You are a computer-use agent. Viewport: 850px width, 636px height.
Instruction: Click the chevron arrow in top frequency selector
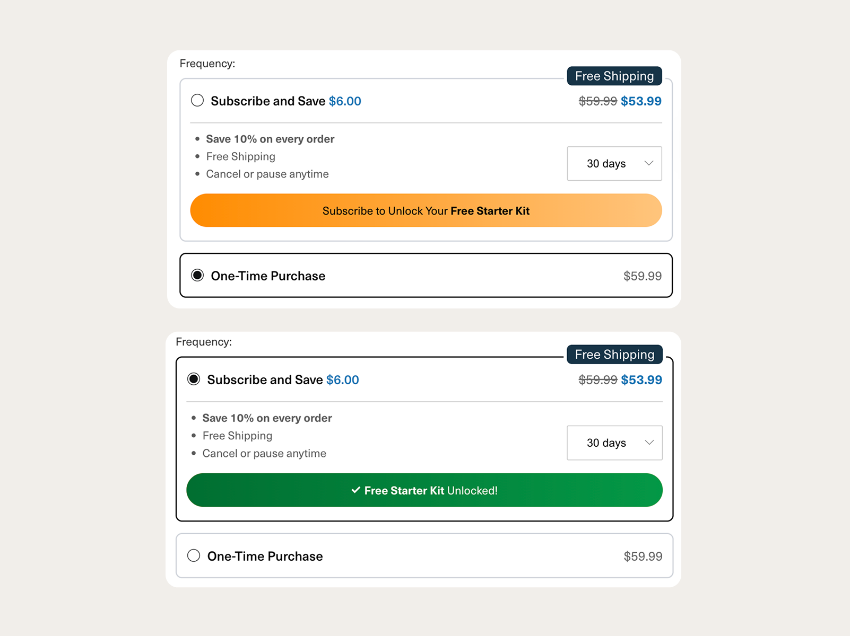pyautogui.click(x=648, y=163)
